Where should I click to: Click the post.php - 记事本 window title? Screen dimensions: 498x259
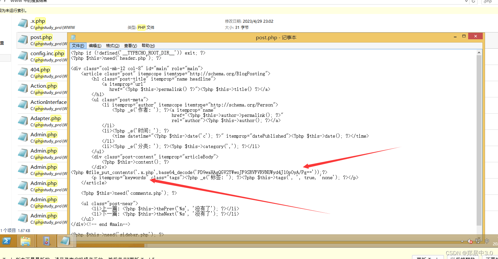pos(276,38)
